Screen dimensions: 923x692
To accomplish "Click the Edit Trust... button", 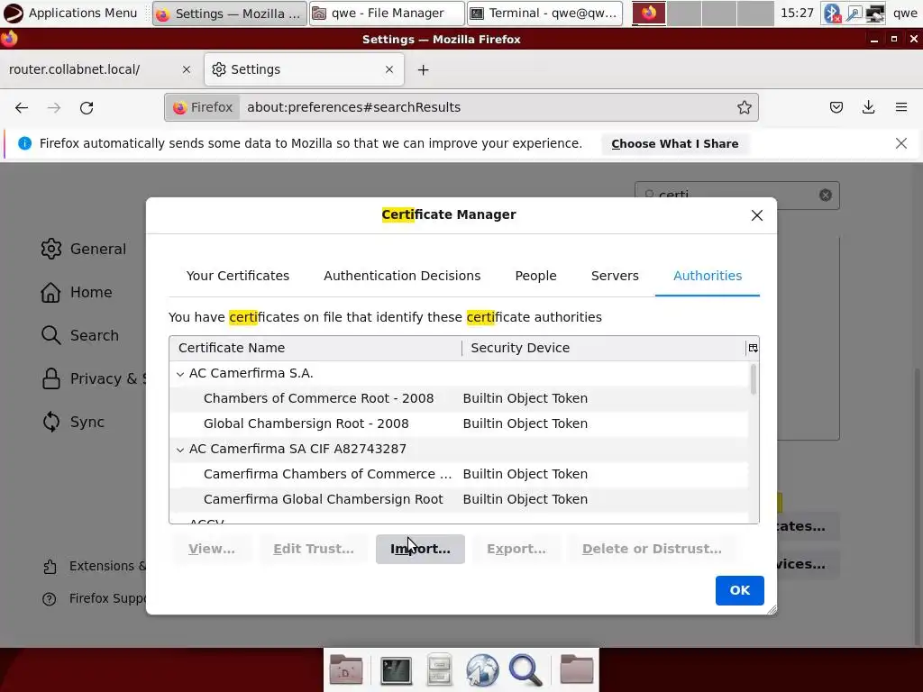I will (313, 549).
